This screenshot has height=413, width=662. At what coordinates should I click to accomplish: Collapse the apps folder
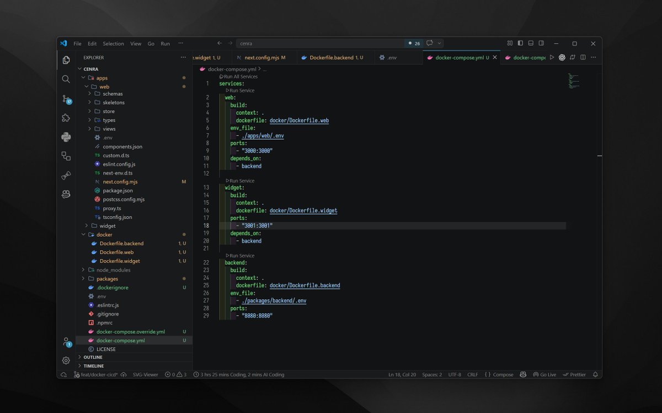83,78
